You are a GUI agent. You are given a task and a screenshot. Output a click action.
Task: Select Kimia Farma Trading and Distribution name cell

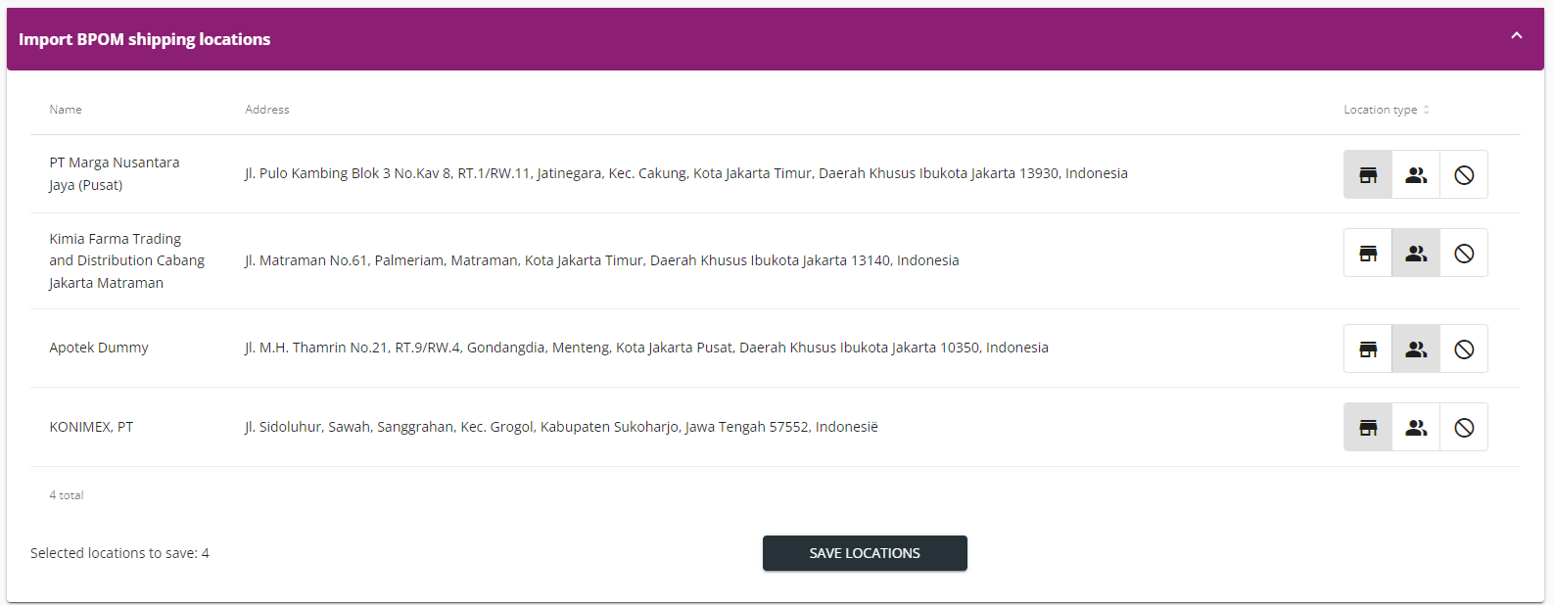tap(127, 260)
